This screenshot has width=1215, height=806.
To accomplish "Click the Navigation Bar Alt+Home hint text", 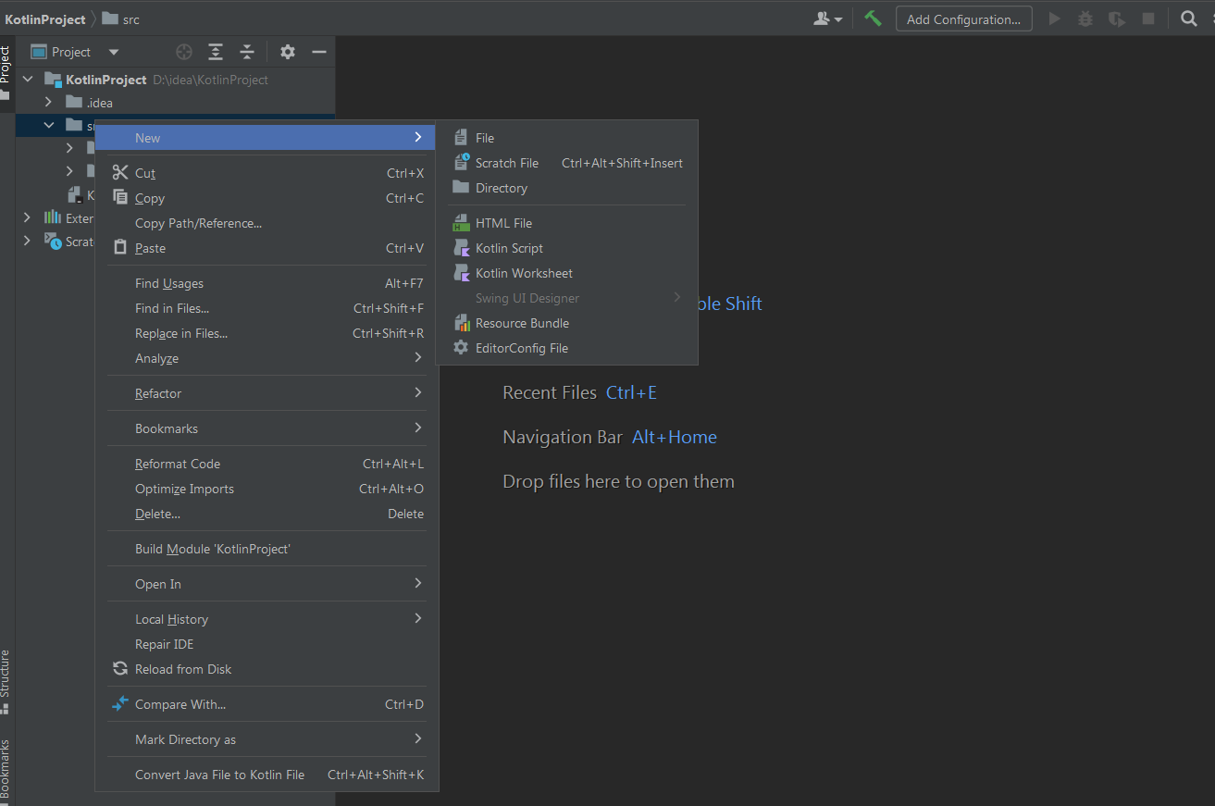I will pos(610,437).
